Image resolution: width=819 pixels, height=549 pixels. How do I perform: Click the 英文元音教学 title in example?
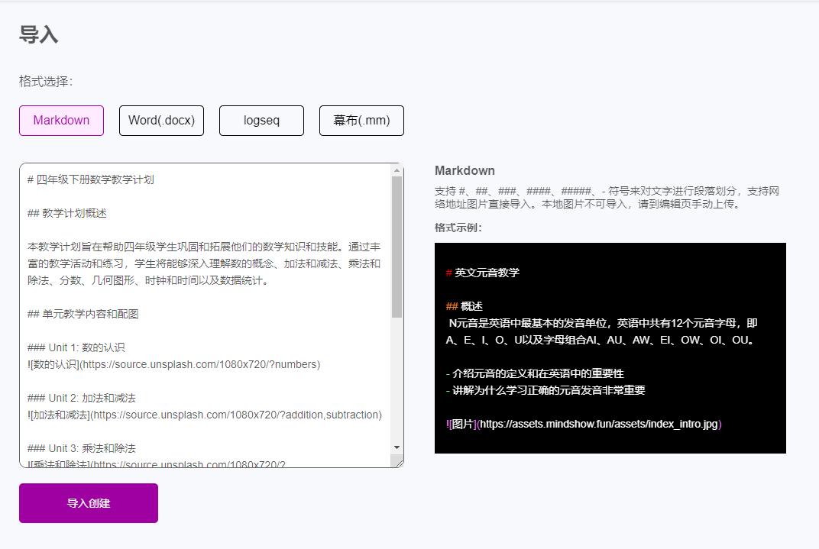point(485,272)
